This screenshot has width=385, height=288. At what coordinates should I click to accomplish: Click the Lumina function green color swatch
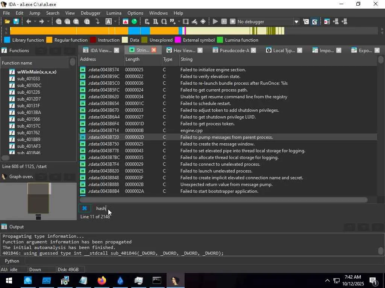point(220,40)
